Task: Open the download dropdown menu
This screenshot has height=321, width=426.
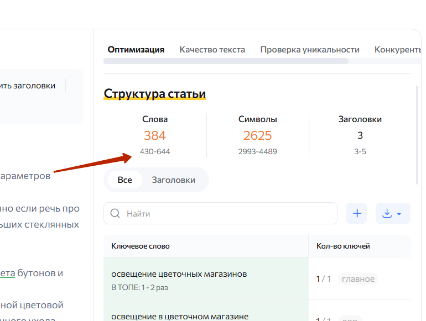Action: click(393, 213)
